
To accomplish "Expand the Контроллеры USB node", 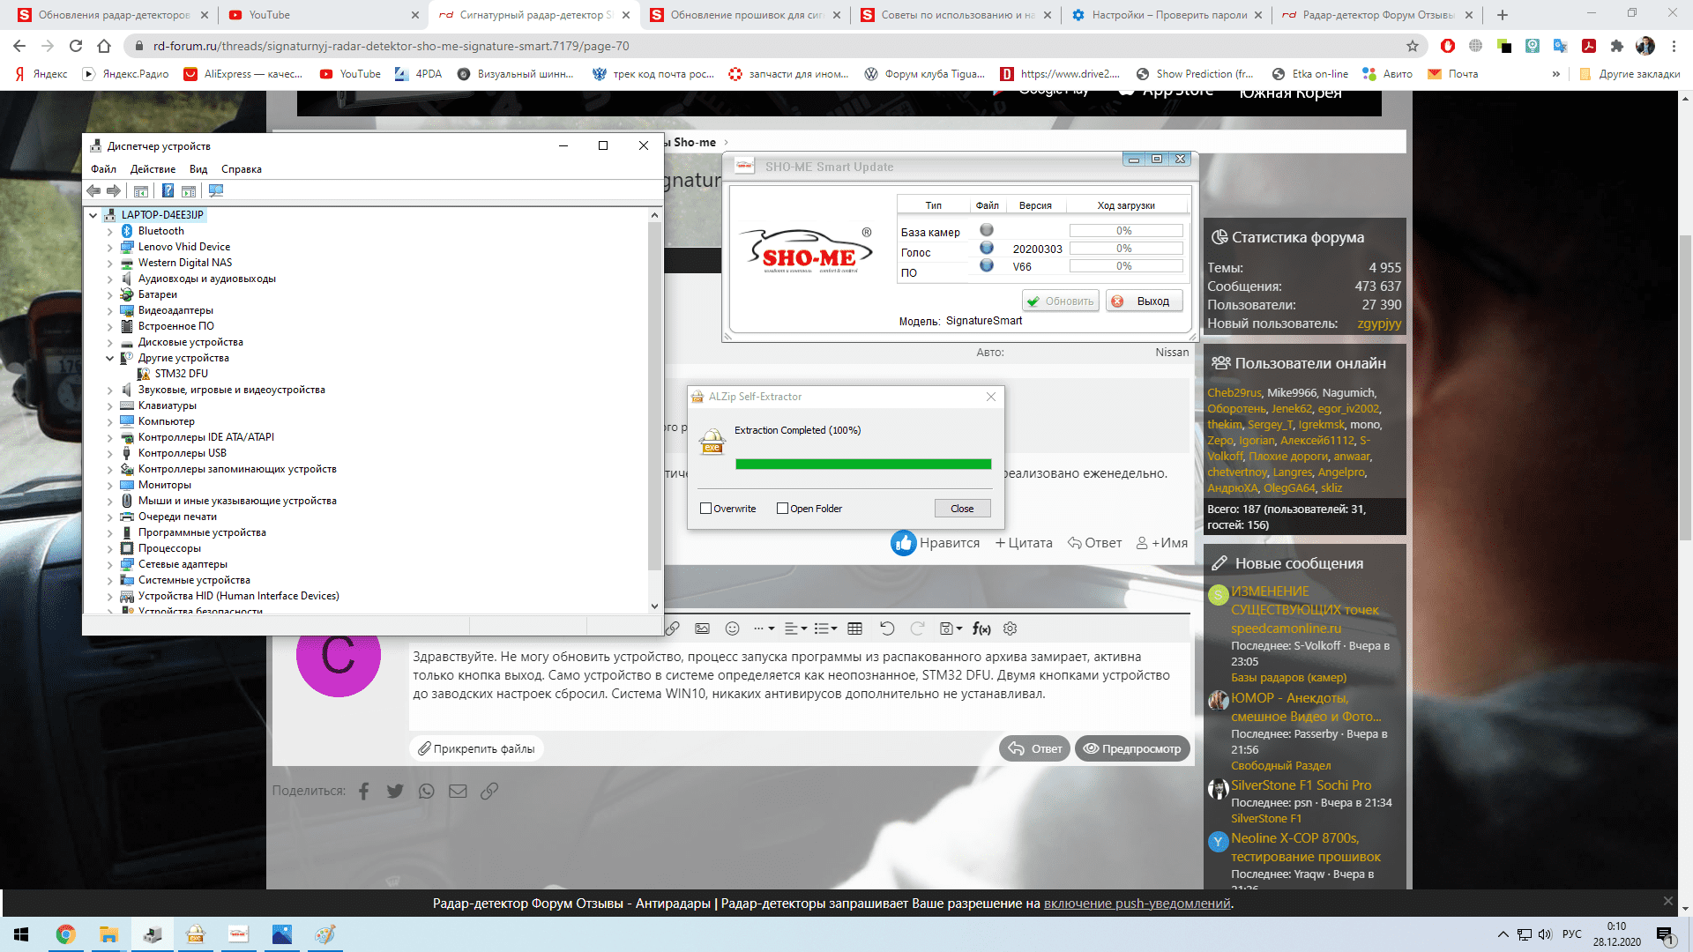I will coord(110,453).
